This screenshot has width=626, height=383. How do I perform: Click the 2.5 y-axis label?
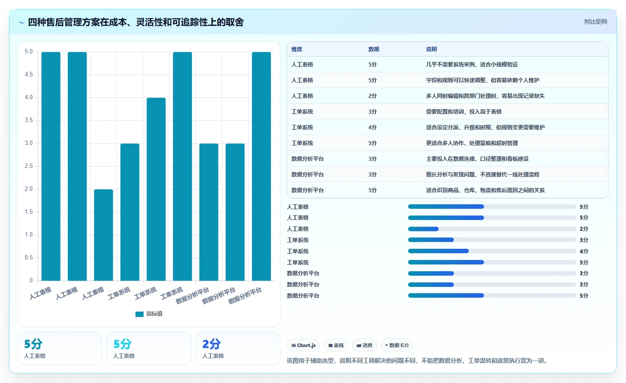click(x=28, y=166)
